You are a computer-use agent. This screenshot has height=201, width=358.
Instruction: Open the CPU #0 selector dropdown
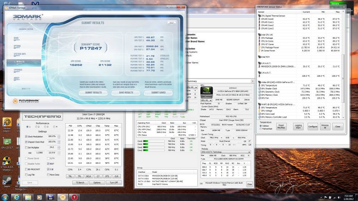[192, 87]
